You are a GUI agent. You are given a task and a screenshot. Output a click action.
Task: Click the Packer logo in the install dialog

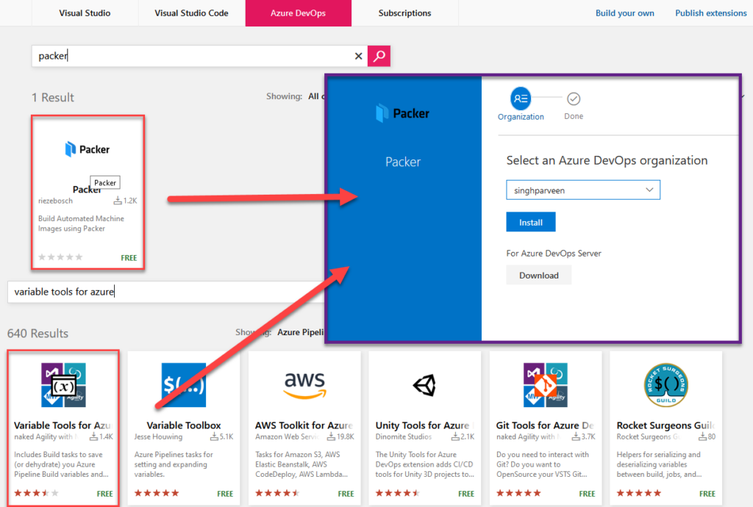(x=402, y=112)
